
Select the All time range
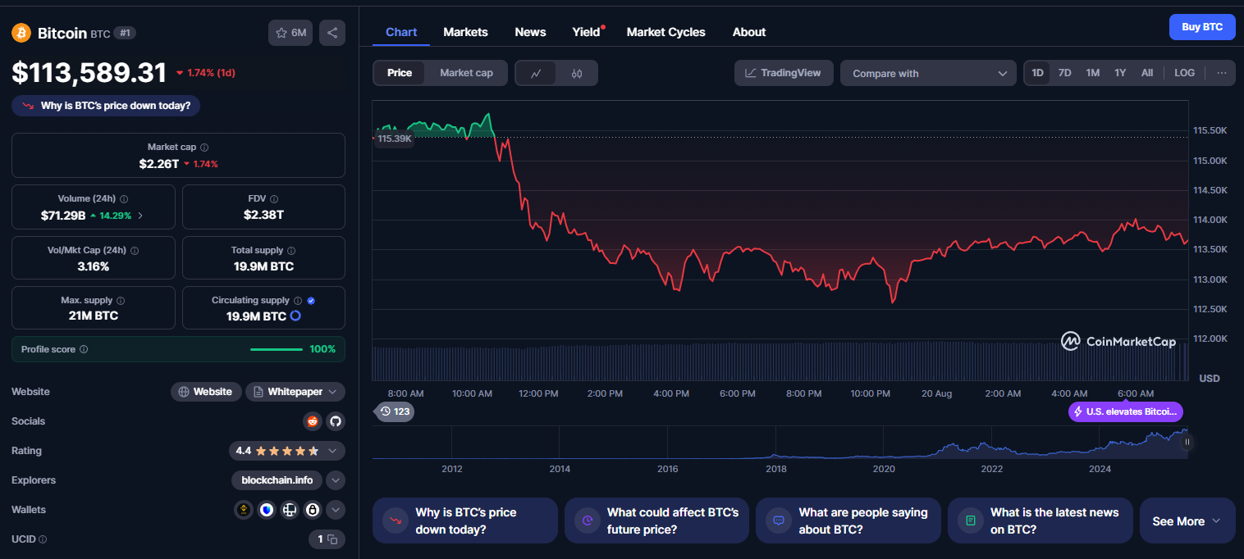click(x=1147, y=73)
